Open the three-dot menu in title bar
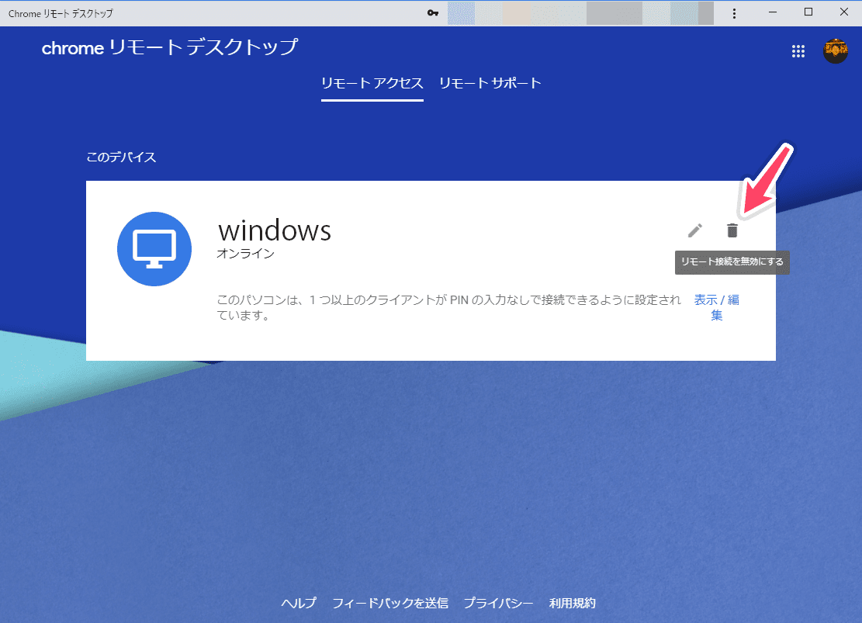This screenshot has height=623, width=862. [x=734, y=13]
